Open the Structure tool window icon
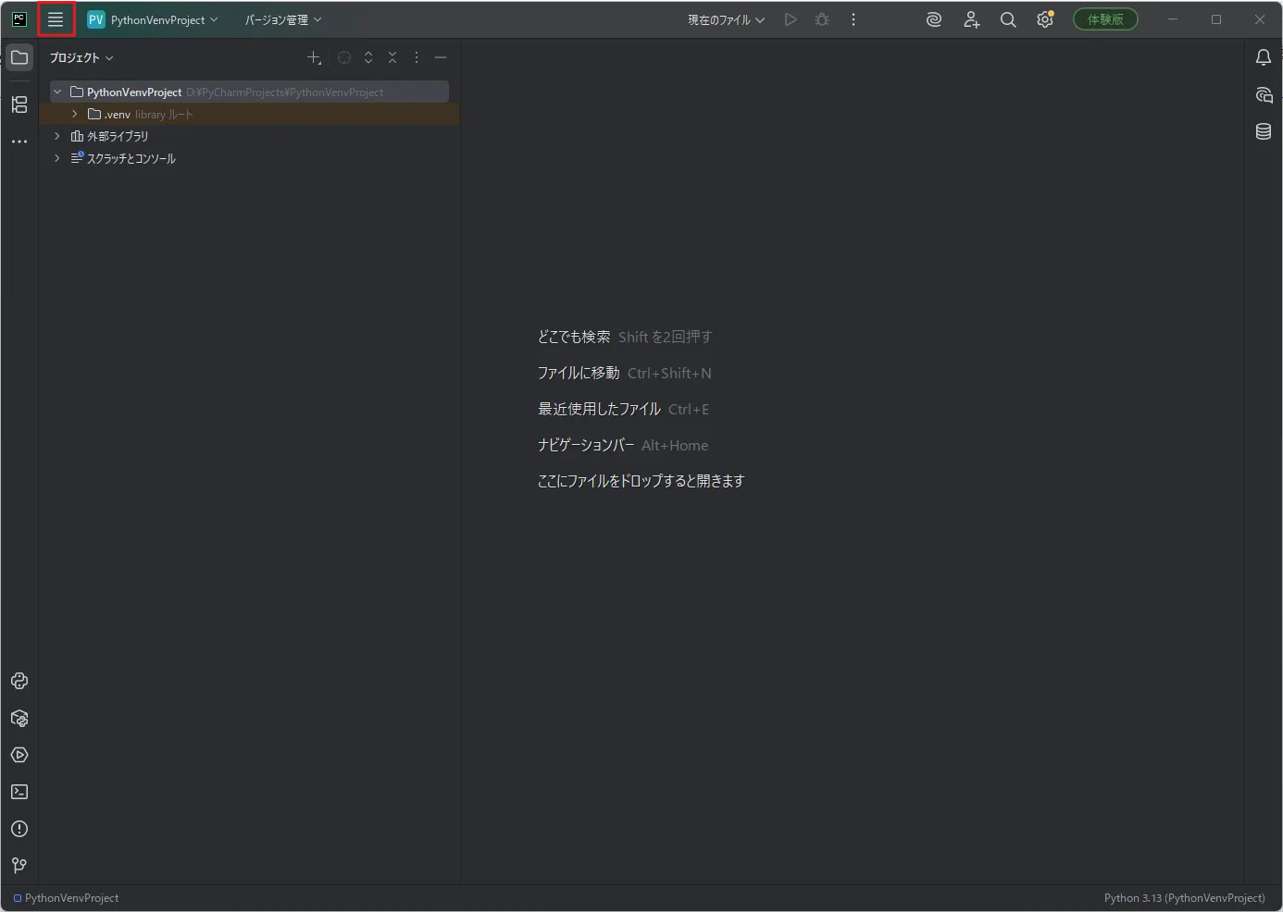The height and width of the screenshot is (912, 1283). tap(19, 105)
